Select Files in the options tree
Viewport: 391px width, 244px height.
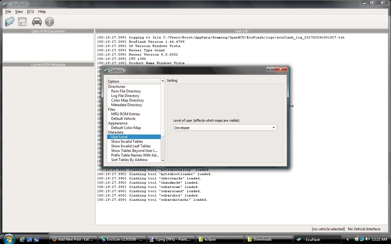click(112, 109)
